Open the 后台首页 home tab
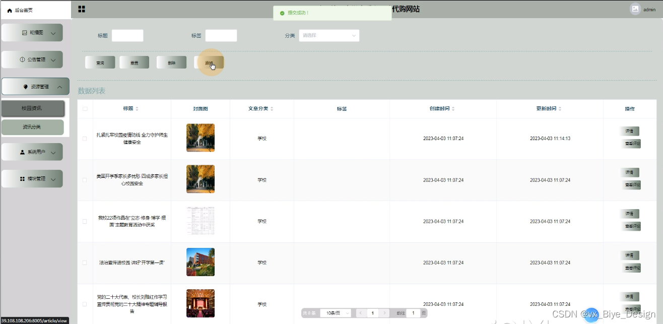The height and width of the screenshot is (324, 663). [x=36, y=10]
